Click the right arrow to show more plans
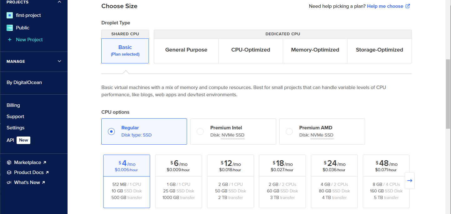 [x=410, y=181]
